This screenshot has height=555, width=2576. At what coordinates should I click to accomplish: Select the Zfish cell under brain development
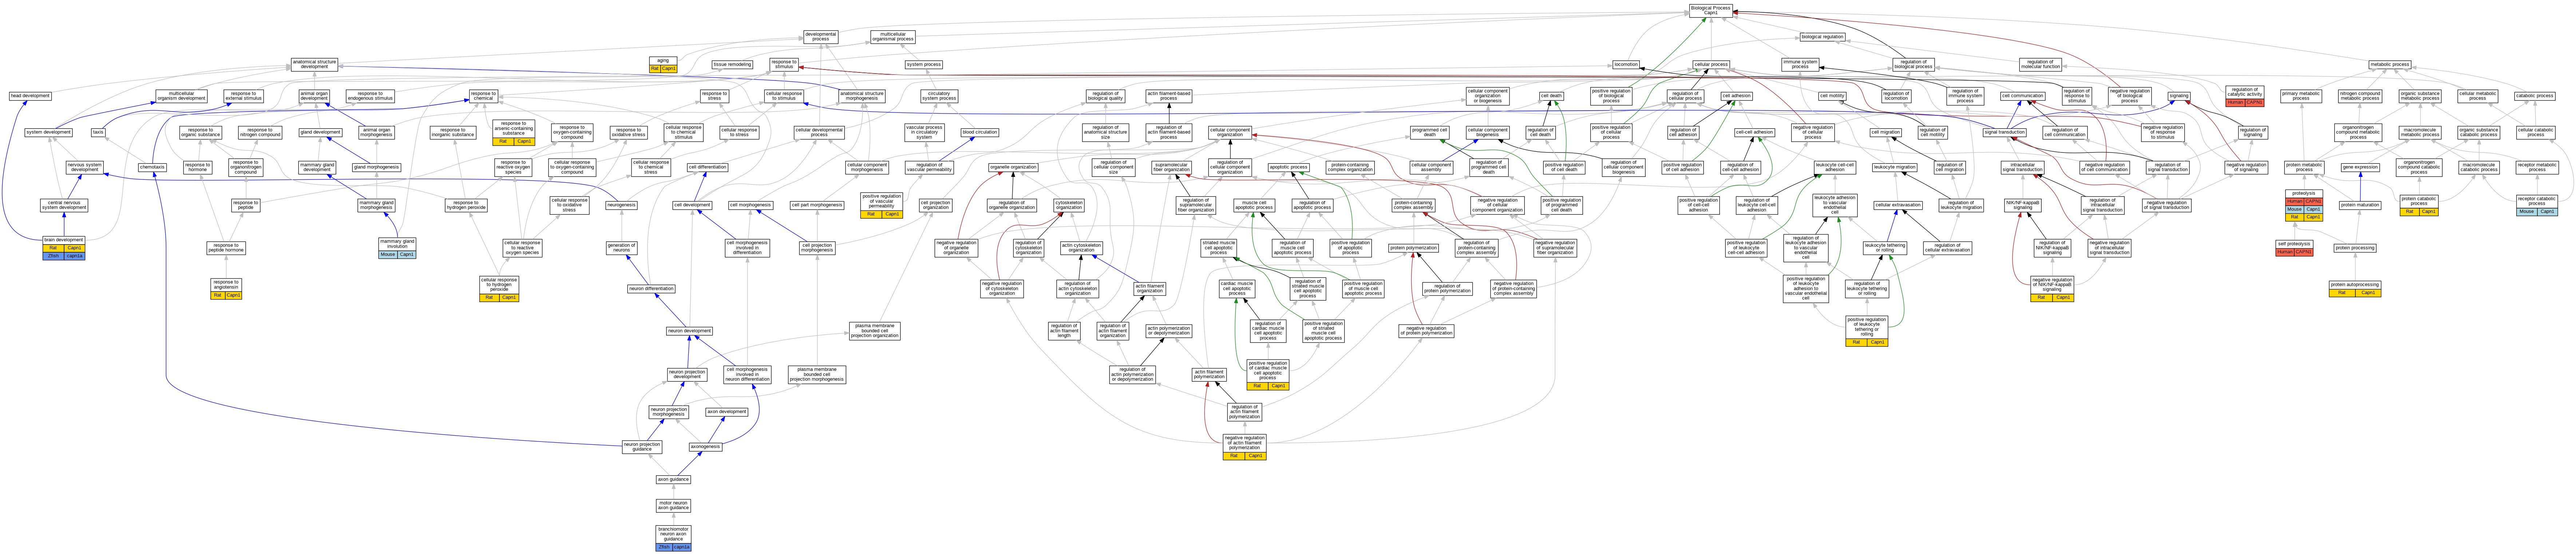tap(53, 256)
